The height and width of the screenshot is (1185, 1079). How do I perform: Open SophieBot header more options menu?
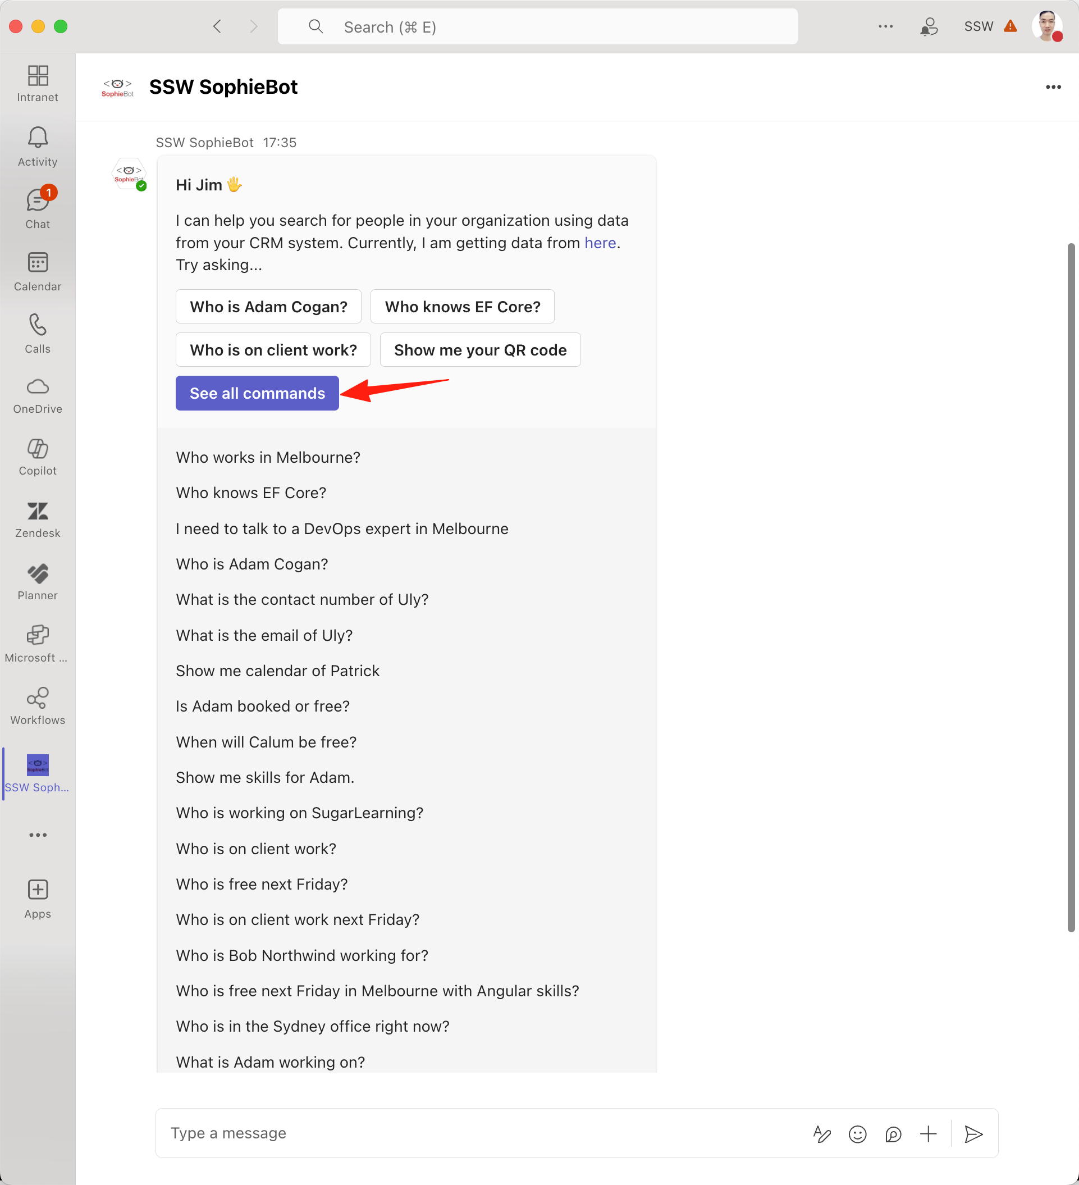pyautogui.click(x=1053, y=87)
